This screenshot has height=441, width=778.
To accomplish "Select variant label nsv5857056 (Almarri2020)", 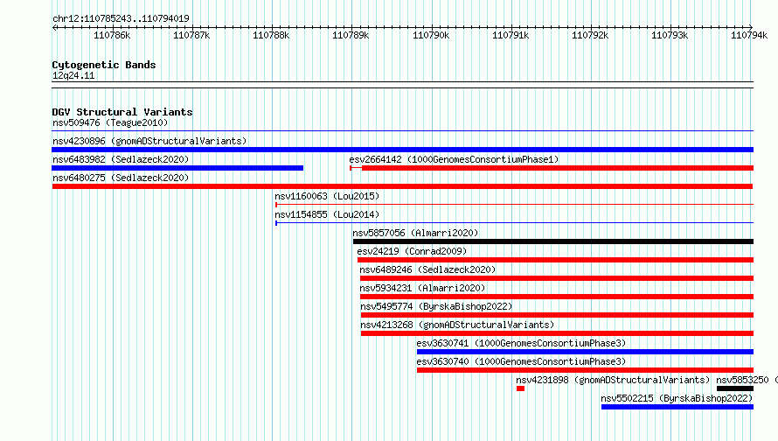I will pos(415,233).
